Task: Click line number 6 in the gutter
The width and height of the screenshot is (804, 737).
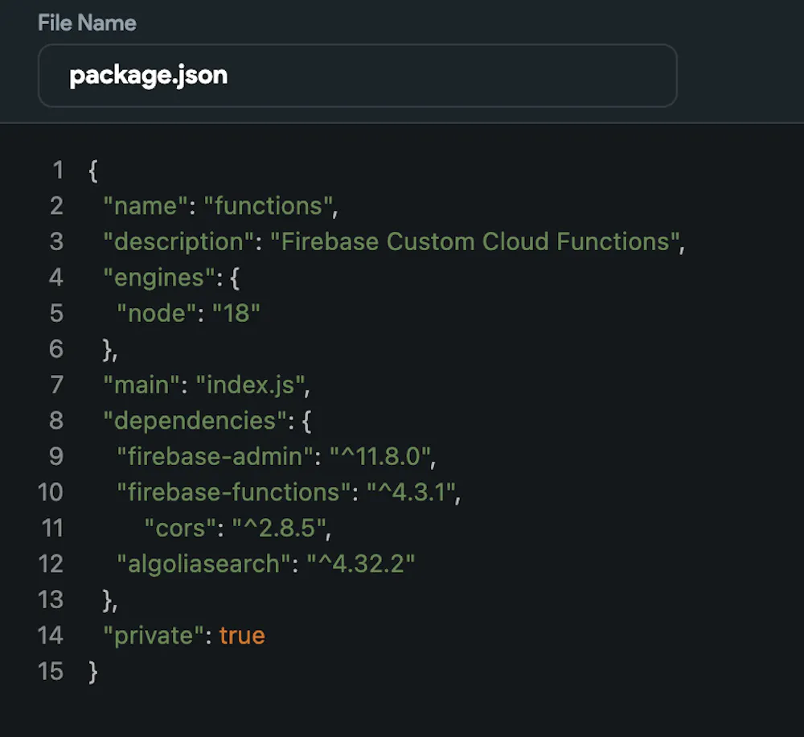Action: pos(56,349)
